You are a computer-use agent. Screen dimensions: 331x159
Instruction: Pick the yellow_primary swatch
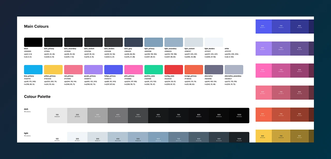click(53, 70)
